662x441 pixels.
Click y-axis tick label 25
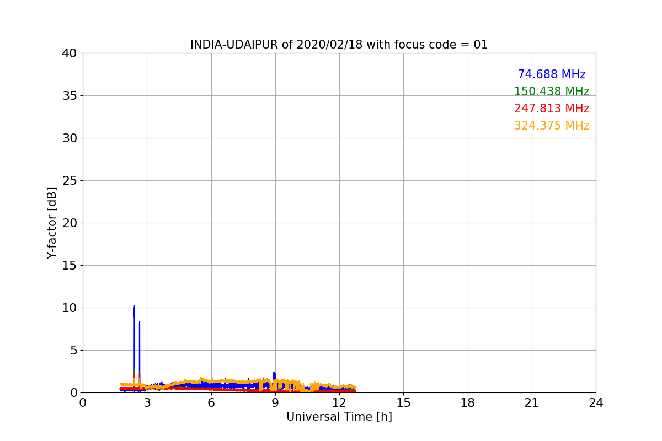[x=70, y=181]
